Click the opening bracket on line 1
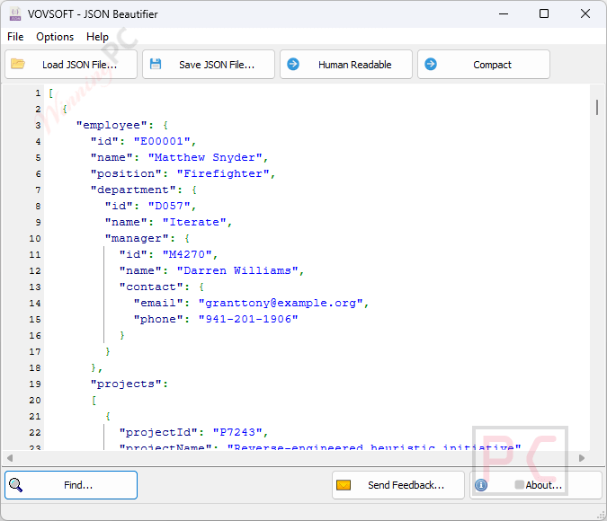 [50, 93]
